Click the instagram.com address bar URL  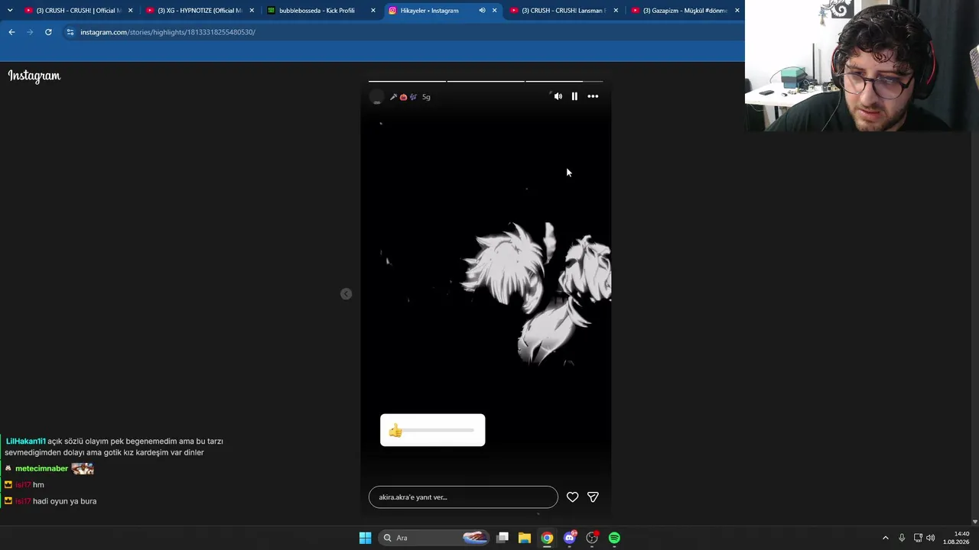pyautogui.click(x=168, y=32)
